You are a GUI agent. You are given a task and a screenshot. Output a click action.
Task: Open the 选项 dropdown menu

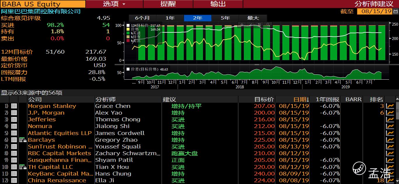click(x=114, y=4)
